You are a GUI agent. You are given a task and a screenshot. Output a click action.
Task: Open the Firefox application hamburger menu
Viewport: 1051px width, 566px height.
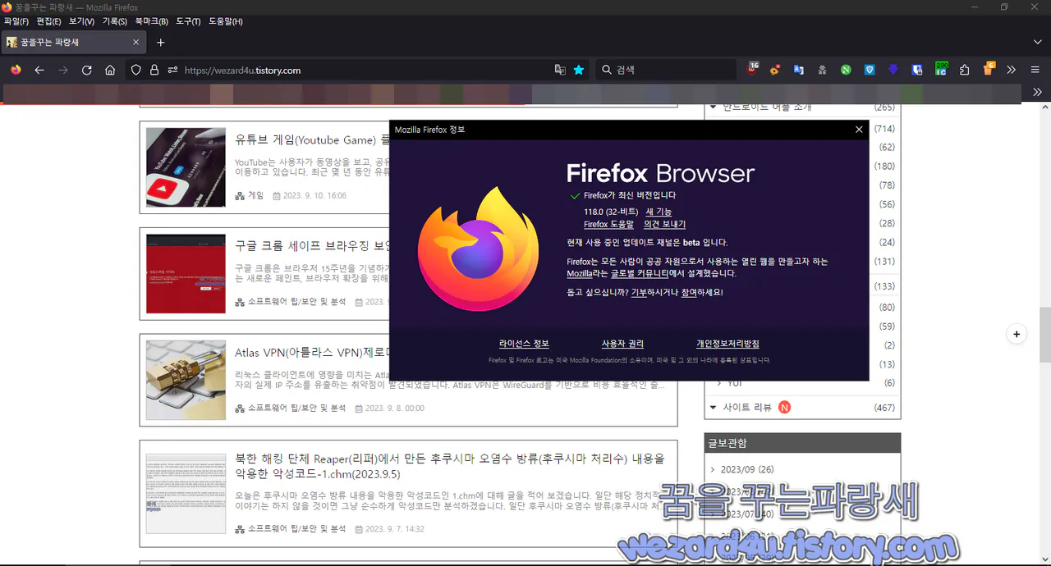pos(1036,70)
